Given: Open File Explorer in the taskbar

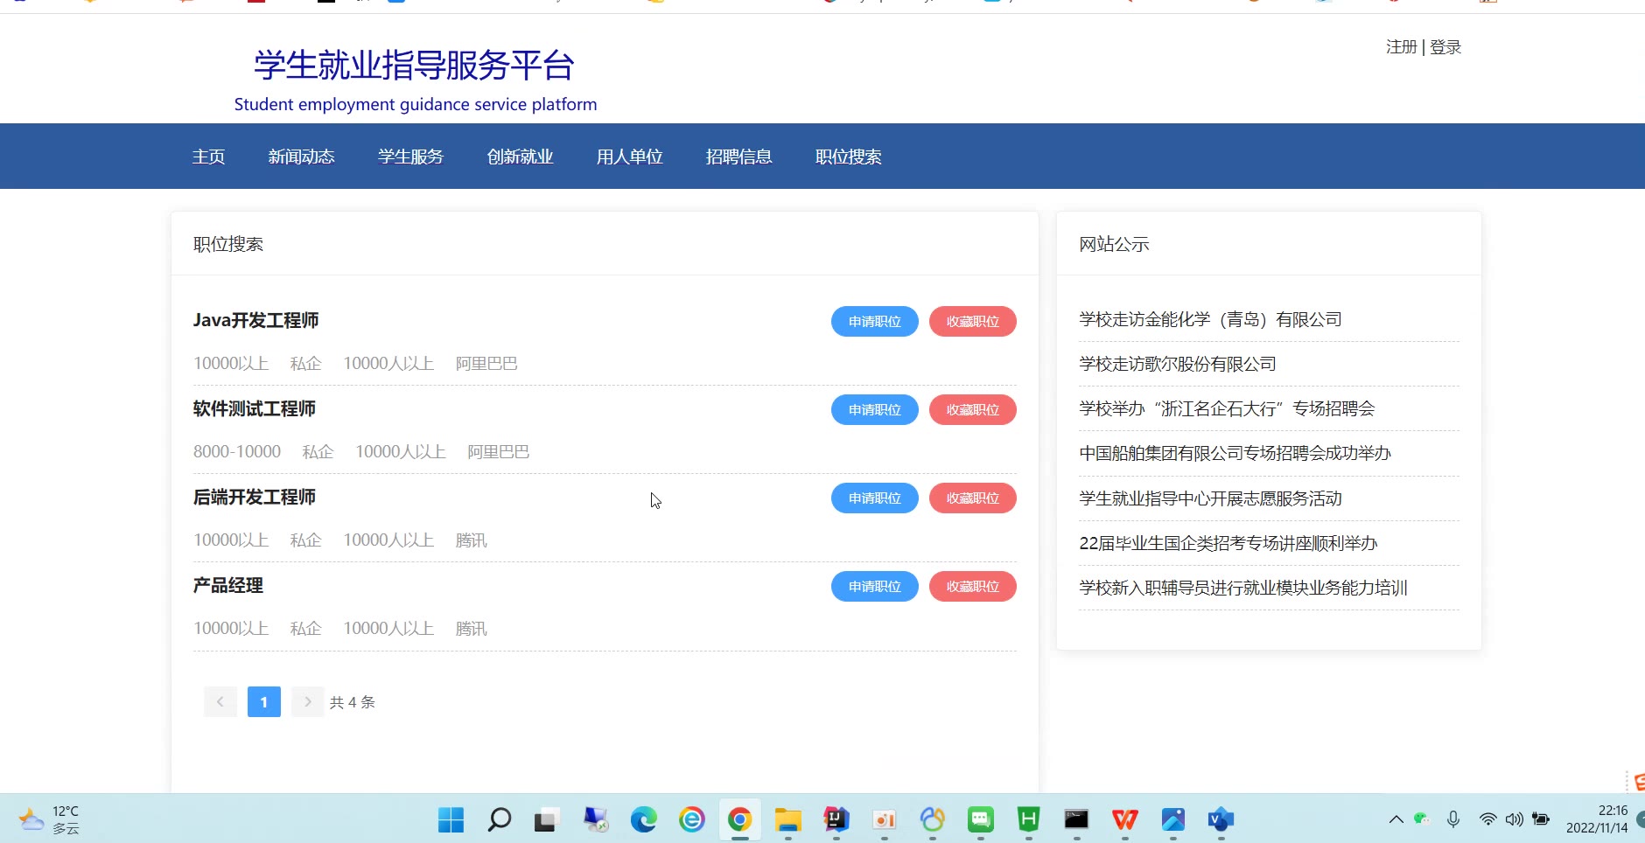Looking at the screenshot, I should [x=788, y=819].
